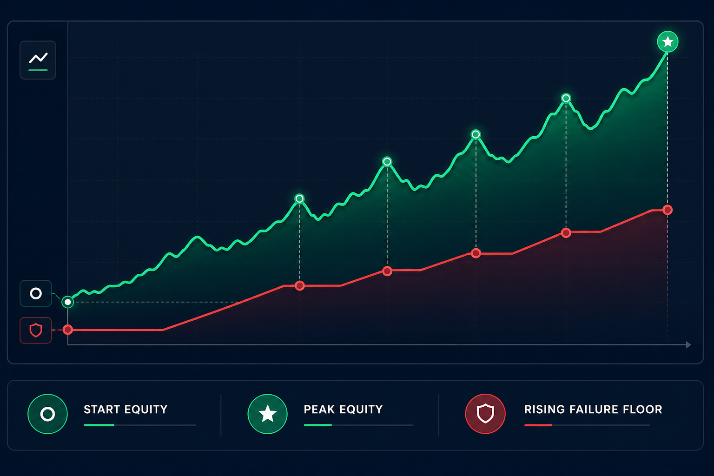This screenshot has width=714, height=476.
Task: Click the START EQUITY legend label
Action: click(x=126, y=409)
